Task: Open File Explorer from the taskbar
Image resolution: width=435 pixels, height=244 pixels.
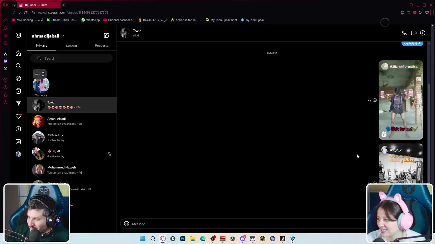Action: point(193,239)
